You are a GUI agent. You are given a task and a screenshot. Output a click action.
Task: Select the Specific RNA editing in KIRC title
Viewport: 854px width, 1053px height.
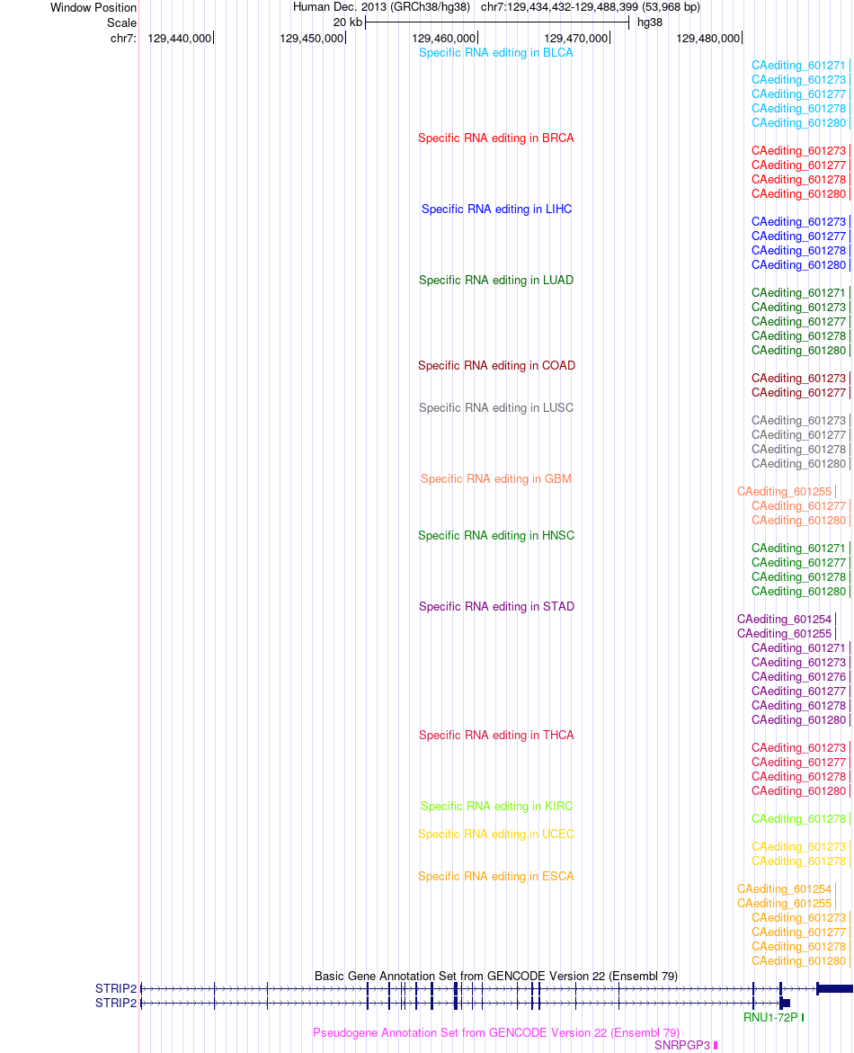point(496,807)
